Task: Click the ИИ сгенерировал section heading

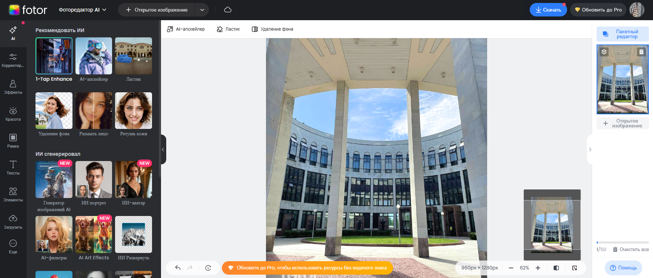Action: [58, 154]
